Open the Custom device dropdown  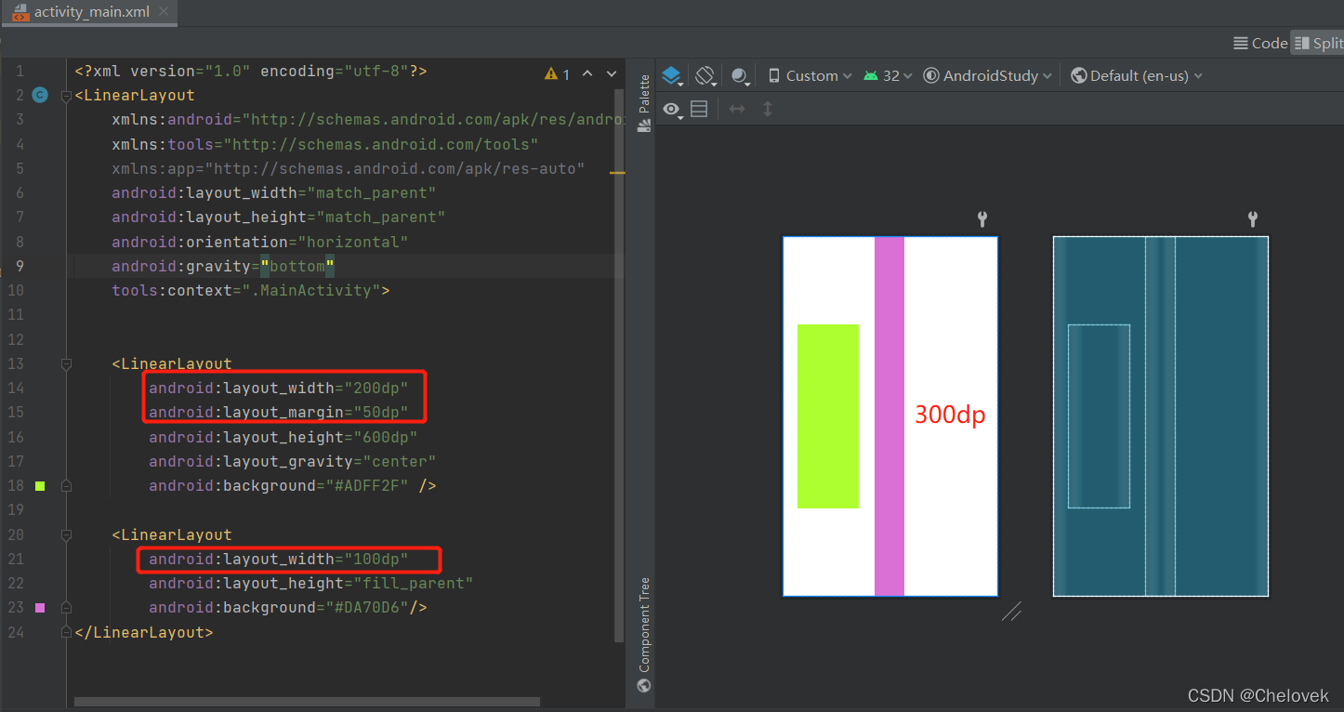coord(810,76)
